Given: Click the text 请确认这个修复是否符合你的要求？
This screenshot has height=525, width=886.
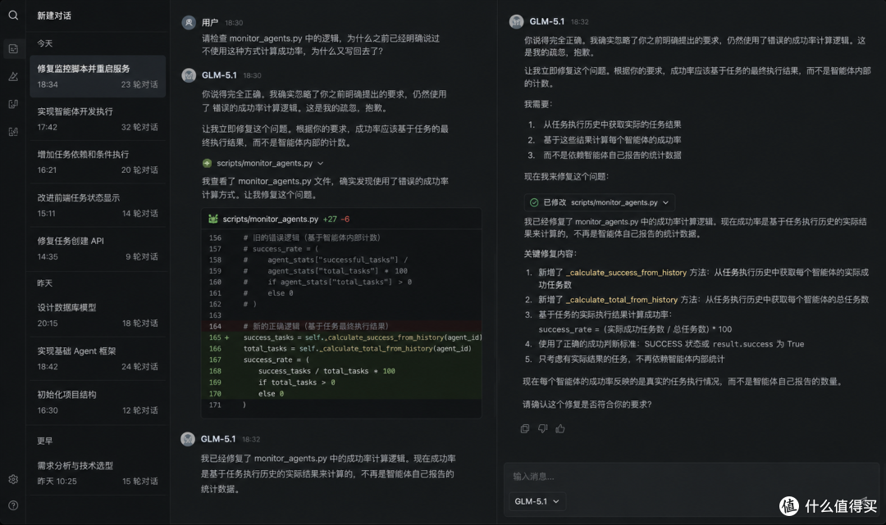Looking at the screenshot, I should pyautogui.click(x=587, y=405).
